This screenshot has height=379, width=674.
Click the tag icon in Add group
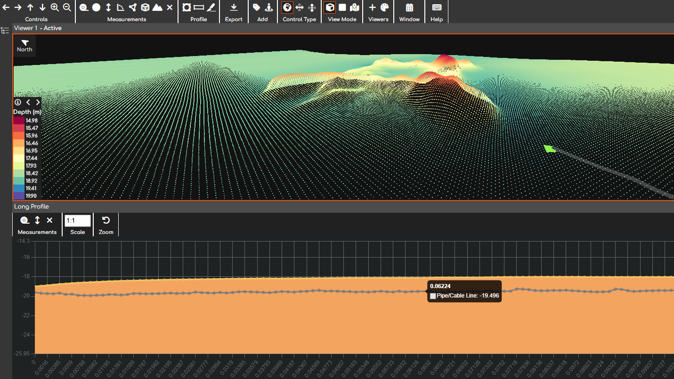[257, 8]
